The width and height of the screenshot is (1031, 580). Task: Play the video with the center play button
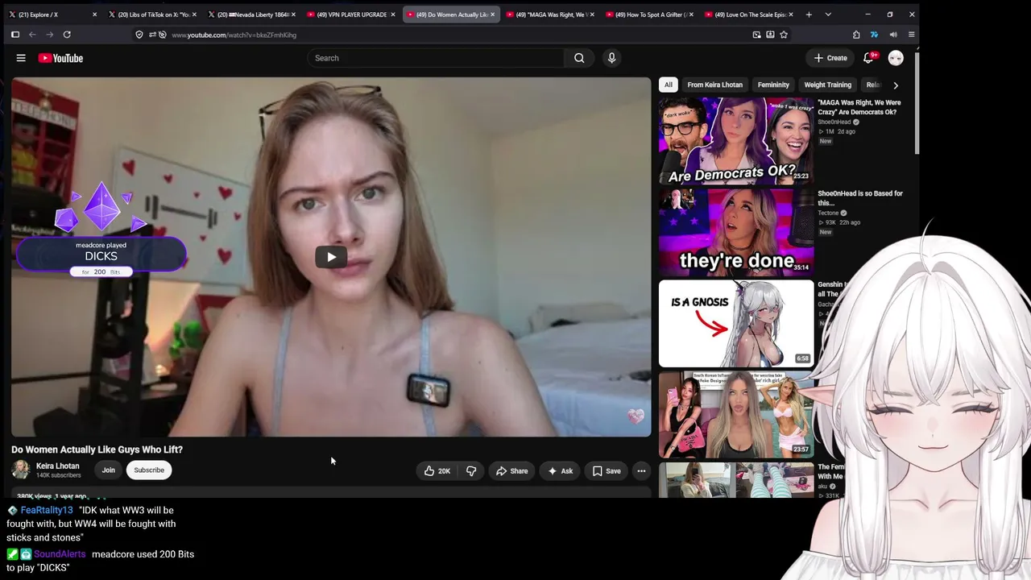point(331,257)
